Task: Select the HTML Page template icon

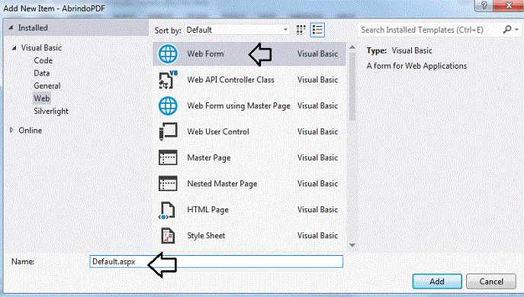Action: click(167, 210)
